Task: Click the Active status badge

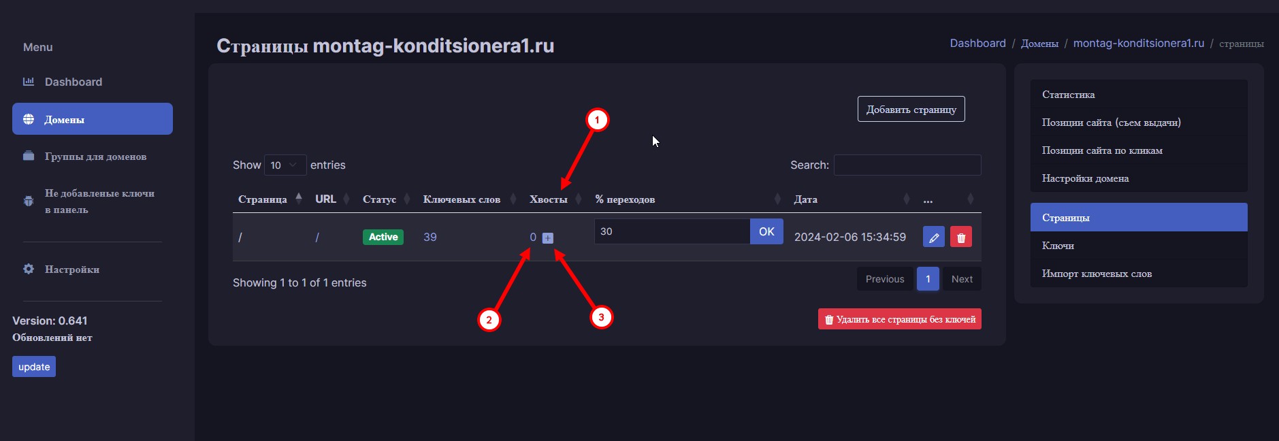Action: [x=383, y=237]
